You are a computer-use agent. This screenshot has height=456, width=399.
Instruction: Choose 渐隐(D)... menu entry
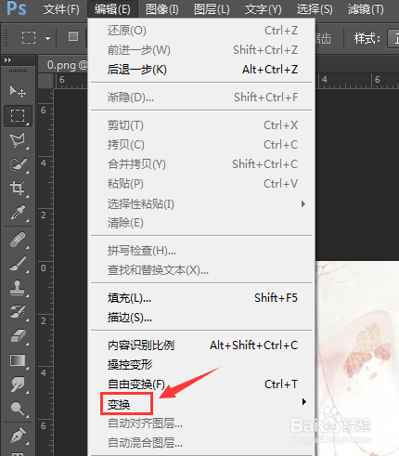coord(201,98)
